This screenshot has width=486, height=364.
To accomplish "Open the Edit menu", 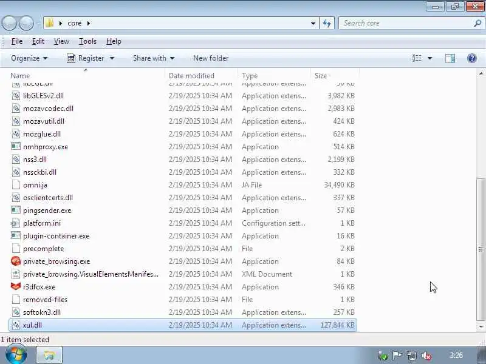I will click(x=38, y=41).
